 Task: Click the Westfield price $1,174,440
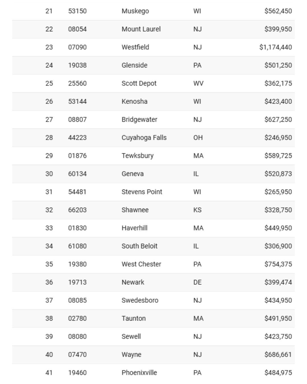tap(275, 47)
